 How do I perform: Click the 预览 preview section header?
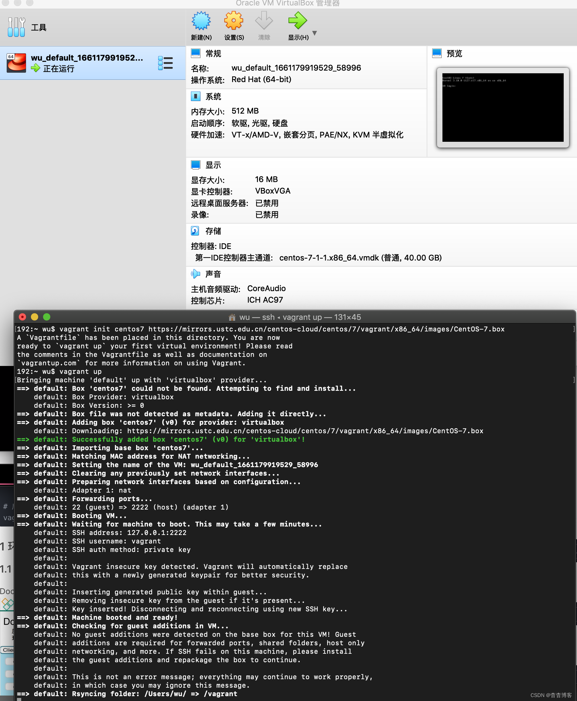(454, 54)
